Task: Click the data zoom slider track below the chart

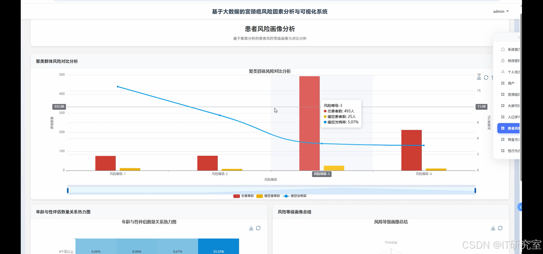Action: coord(271,190)
